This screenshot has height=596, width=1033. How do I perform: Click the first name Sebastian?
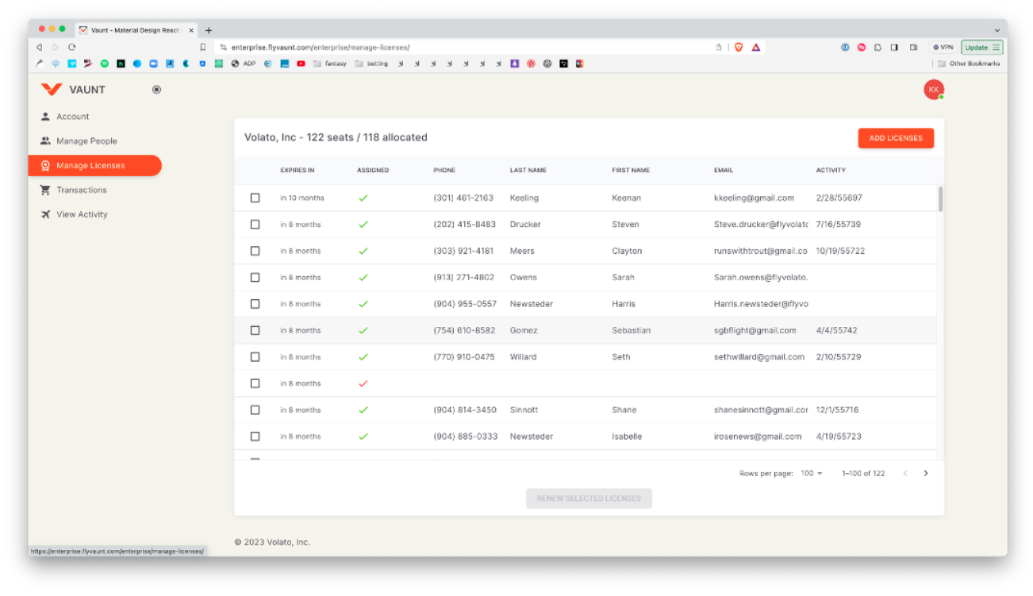[631, 330]
